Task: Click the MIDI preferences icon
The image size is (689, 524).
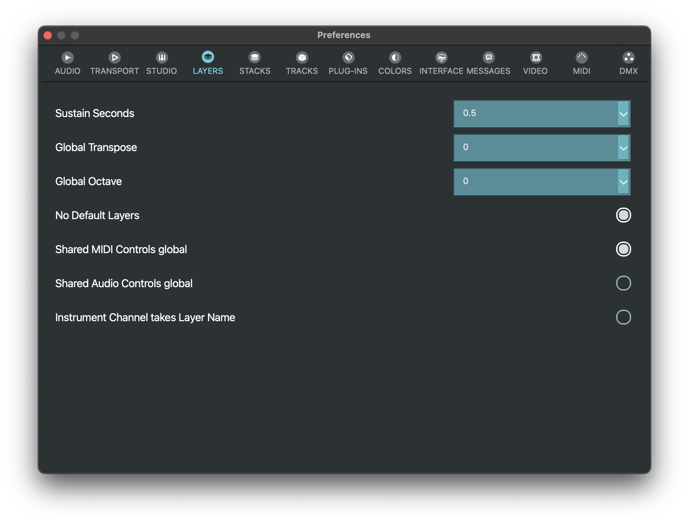Action: [581, 58]
